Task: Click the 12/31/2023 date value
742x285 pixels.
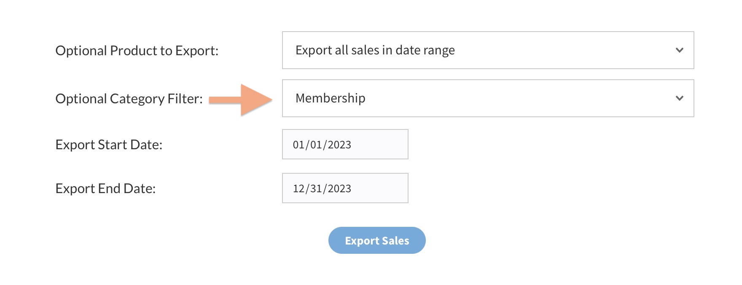Action: (322, 188)
